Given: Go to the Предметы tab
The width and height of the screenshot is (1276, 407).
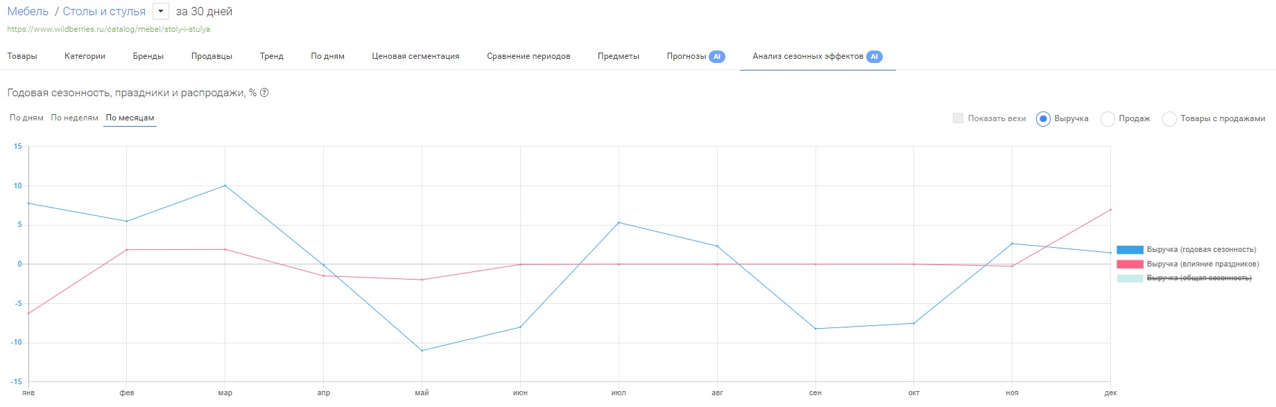Looking at the screenshot, I should [619, 56].
